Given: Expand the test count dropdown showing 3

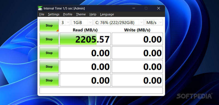Looking at the screenshot, I should [x=65, y=22].
